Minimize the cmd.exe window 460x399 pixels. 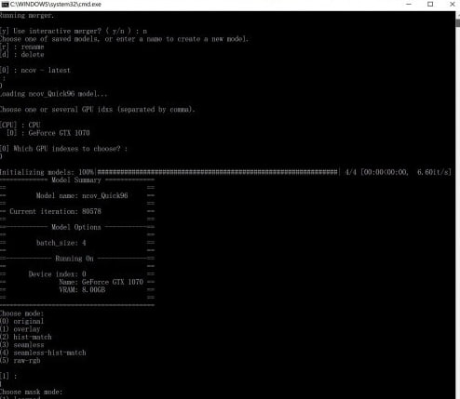click(409, 5)
